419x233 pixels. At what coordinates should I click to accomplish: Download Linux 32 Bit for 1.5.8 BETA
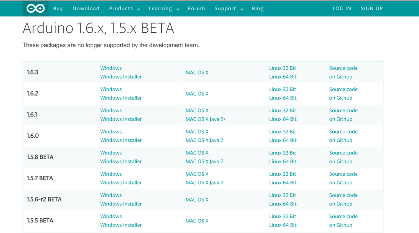[x=282, y=152]
